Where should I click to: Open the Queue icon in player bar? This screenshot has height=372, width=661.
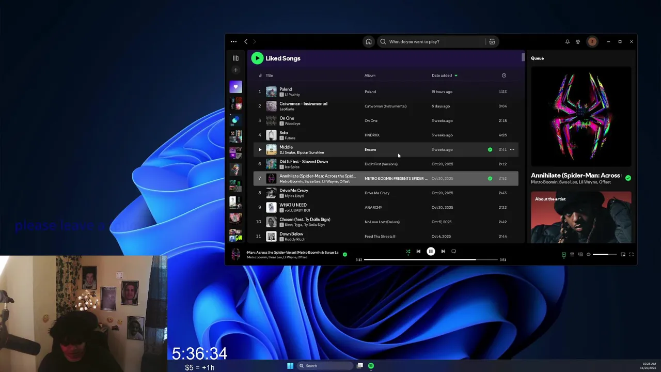572,254
